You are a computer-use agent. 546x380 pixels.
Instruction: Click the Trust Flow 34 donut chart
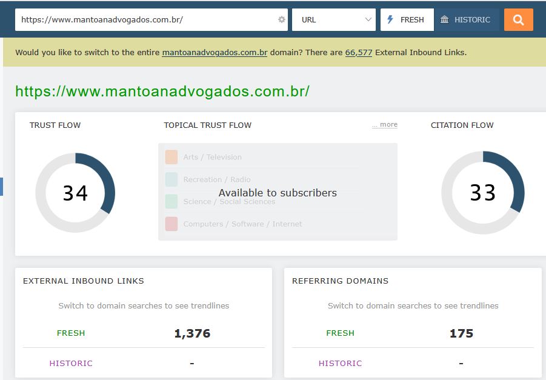75,193
